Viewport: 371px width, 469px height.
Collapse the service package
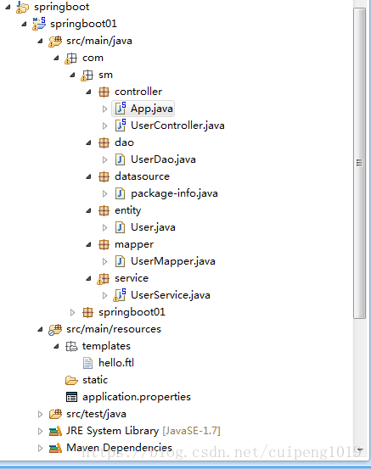(89, 279)
